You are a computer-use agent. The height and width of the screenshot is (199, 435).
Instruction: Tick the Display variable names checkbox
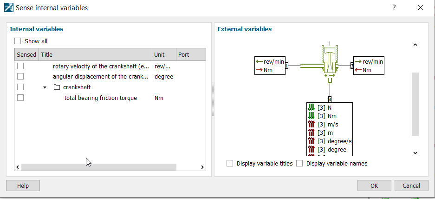coord(299,163)
